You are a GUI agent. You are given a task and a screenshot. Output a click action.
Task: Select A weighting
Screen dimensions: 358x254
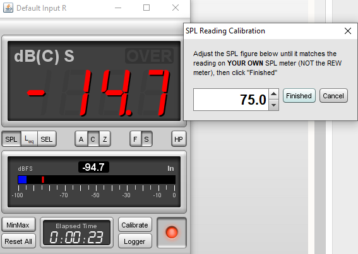(x=81, y=139)
